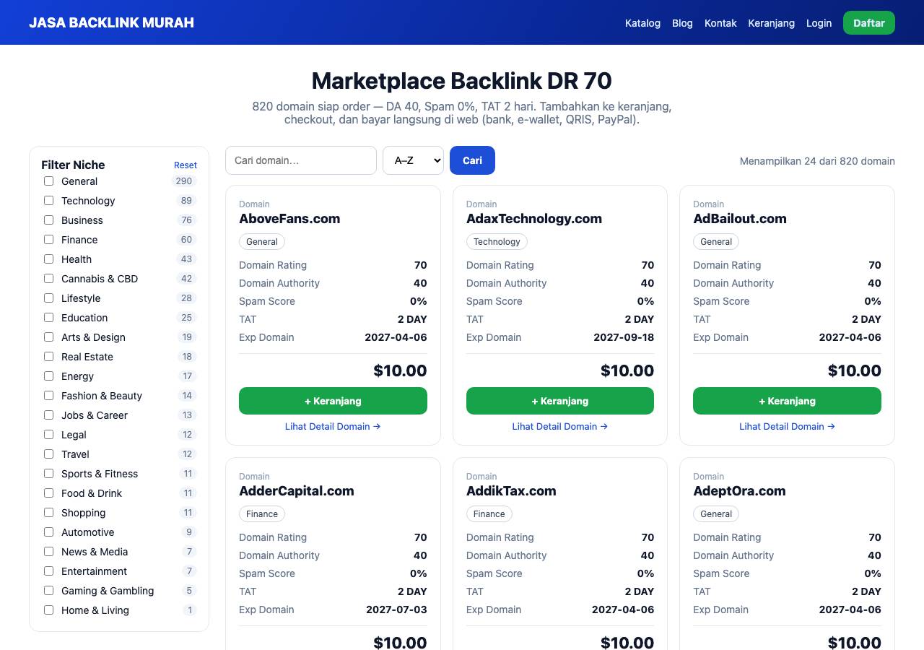The height and width of the screenshot is (650, 924).
Task: Open Lihat Detail Domain for AdBailout.com
Action: click(x=787, y=427)
